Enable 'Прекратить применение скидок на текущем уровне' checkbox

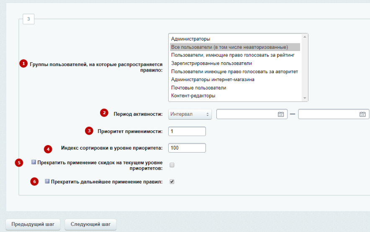tap(172, 165)
